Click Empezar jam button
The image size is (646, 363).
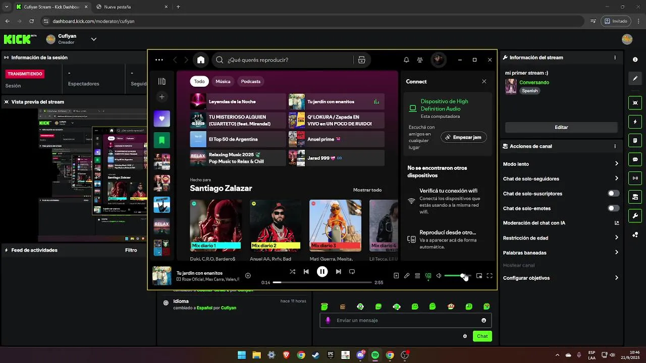(463, 137)
